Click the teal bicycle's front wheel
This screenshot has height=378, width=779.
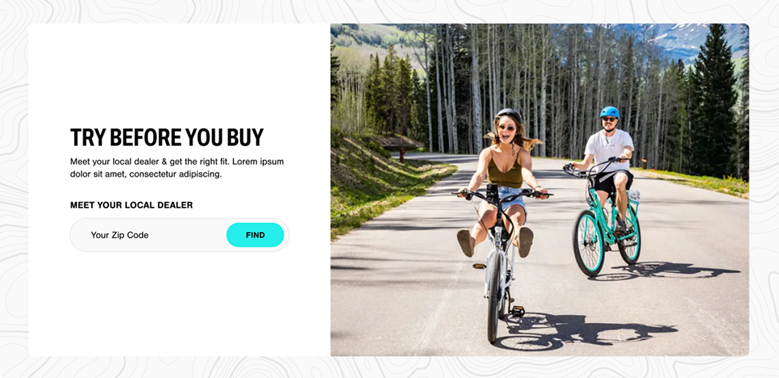click(x=588, y=242)
